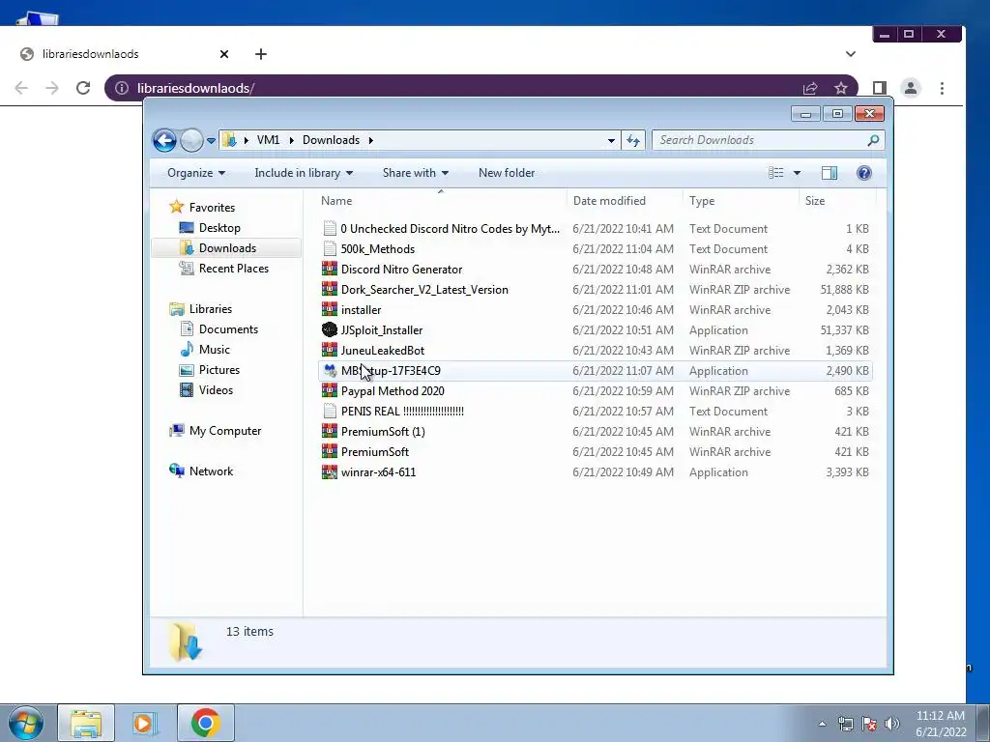Open the Videos library

click(x=216, y=390)
